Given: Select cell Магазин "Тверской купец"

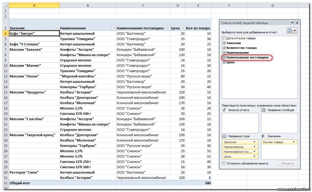Looking at the screenshot, I should tap(34, 135).
